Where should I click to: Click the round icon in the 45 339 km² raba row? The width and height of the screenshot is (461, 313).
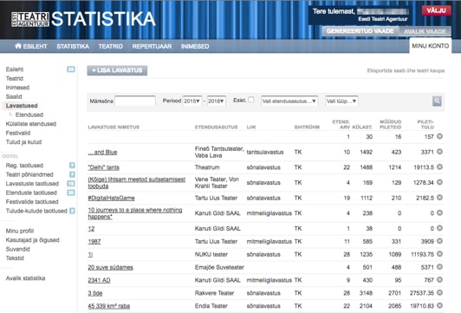[x=439, y=306]
